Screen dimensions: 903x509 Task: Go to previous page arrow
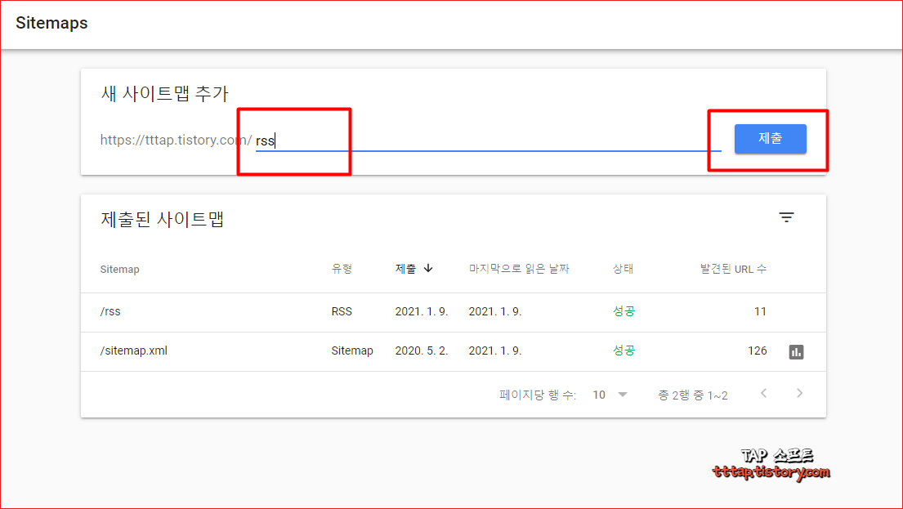click(x=763, y=393)
